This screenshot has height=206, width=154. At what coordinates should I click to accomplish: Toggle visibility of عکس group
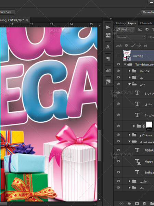coord(118,181)
